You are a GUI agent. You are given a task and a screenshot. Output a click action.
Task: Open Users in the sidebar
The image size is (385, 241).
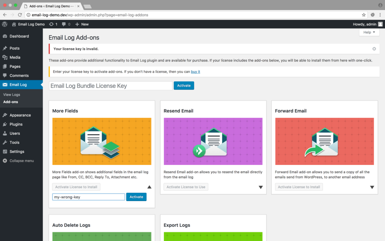tap(15, 133)
